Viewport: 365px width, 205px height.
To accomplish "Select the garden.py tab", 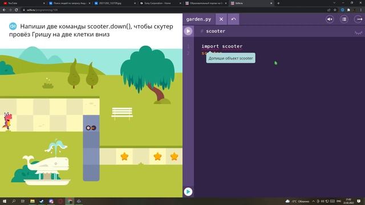I will click(198, 19).
